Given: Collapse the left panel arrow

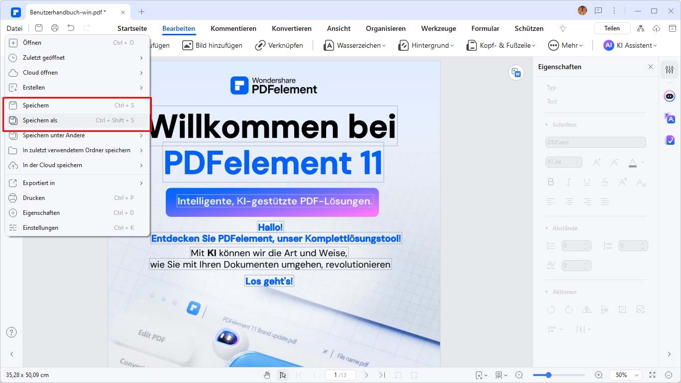Looking at the screenshot, I should [x=11, y=354].
